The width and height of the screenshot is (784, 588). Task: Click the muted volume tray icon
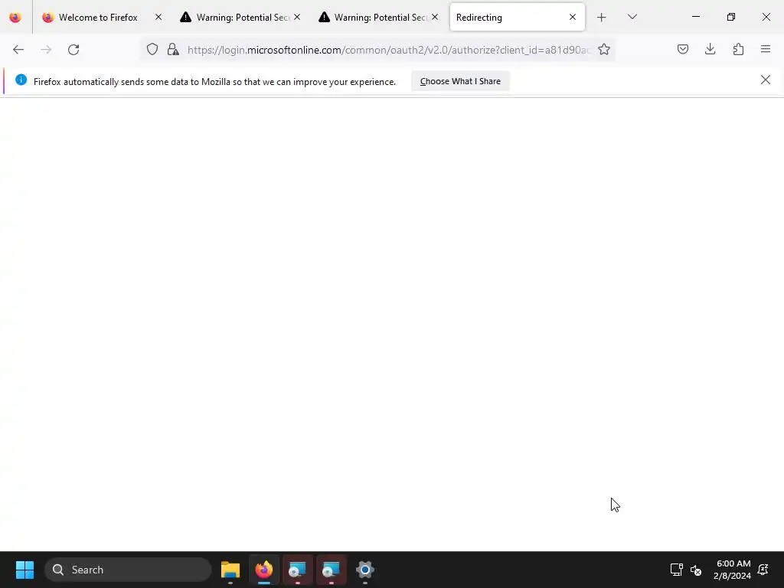coord(695,570)
